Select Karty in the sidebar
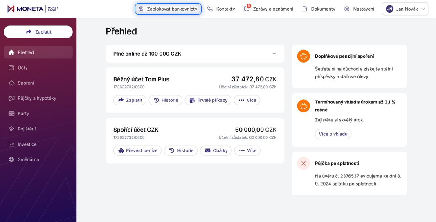This screenshot has height=222, width=436. point(38,113)
